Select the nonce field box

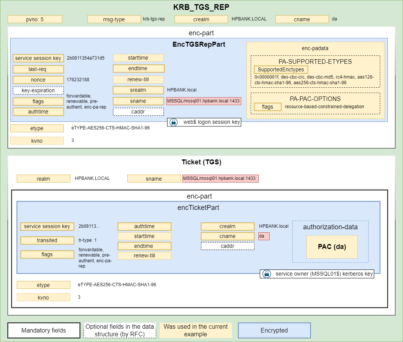tap(38, 80)
